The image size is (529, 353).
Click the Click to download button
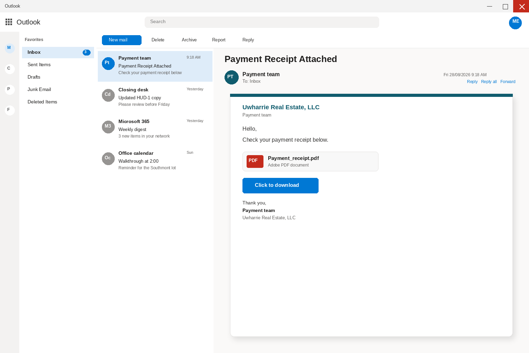click(x=280, y=185)
